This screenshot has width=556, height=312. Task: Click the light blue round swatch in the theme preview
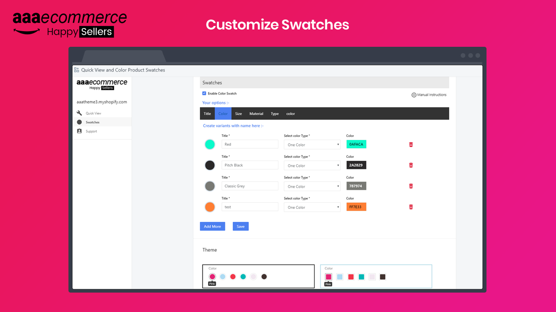click(223, 276)
